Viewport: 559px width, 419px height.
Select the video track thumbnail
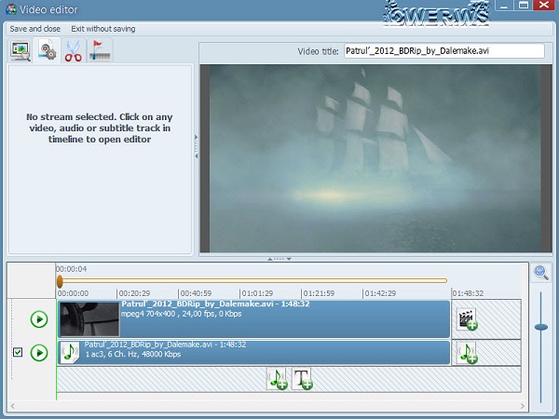pos(75,319)
